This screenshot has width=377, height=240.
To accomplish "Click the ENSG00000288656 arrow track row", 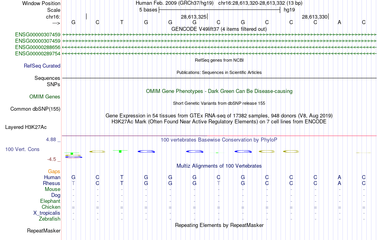I will (x=219, y=47).
